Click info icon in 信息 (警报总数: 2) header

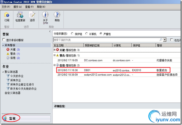point(57,65)
